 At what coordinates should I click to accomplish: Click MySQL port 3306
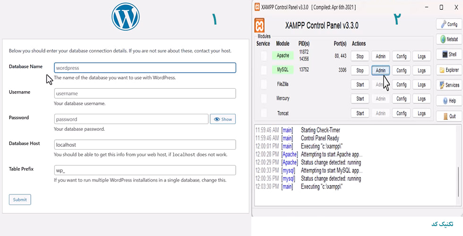(343, 70)
